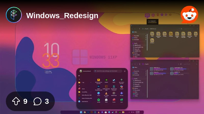Open address bar dropdown in bottom Explorer
The height and width of the screenshot is (114, 204).
[x=178, y=64]
